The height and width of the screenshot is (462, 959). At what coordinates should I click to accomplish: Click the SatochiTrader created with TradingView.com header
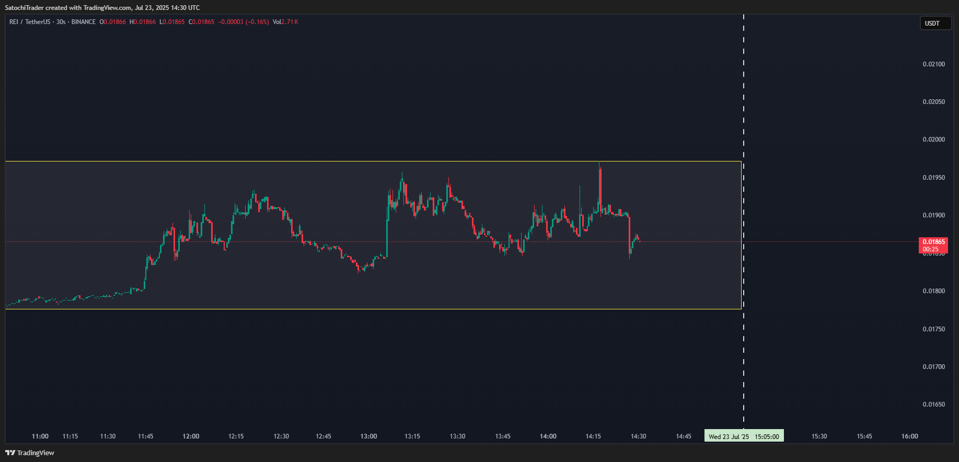pyautogui.click(x=102, y=8)
